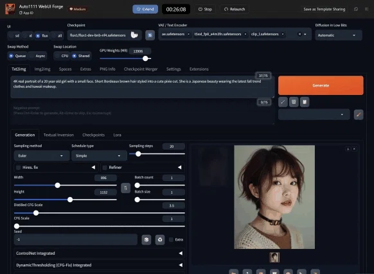Open the Checkpoints sub-tab
This screenshot has width=374, height=274.
[94, 135]
